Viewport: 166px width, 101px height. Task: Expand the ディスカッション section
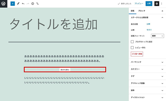pos(147,97)
